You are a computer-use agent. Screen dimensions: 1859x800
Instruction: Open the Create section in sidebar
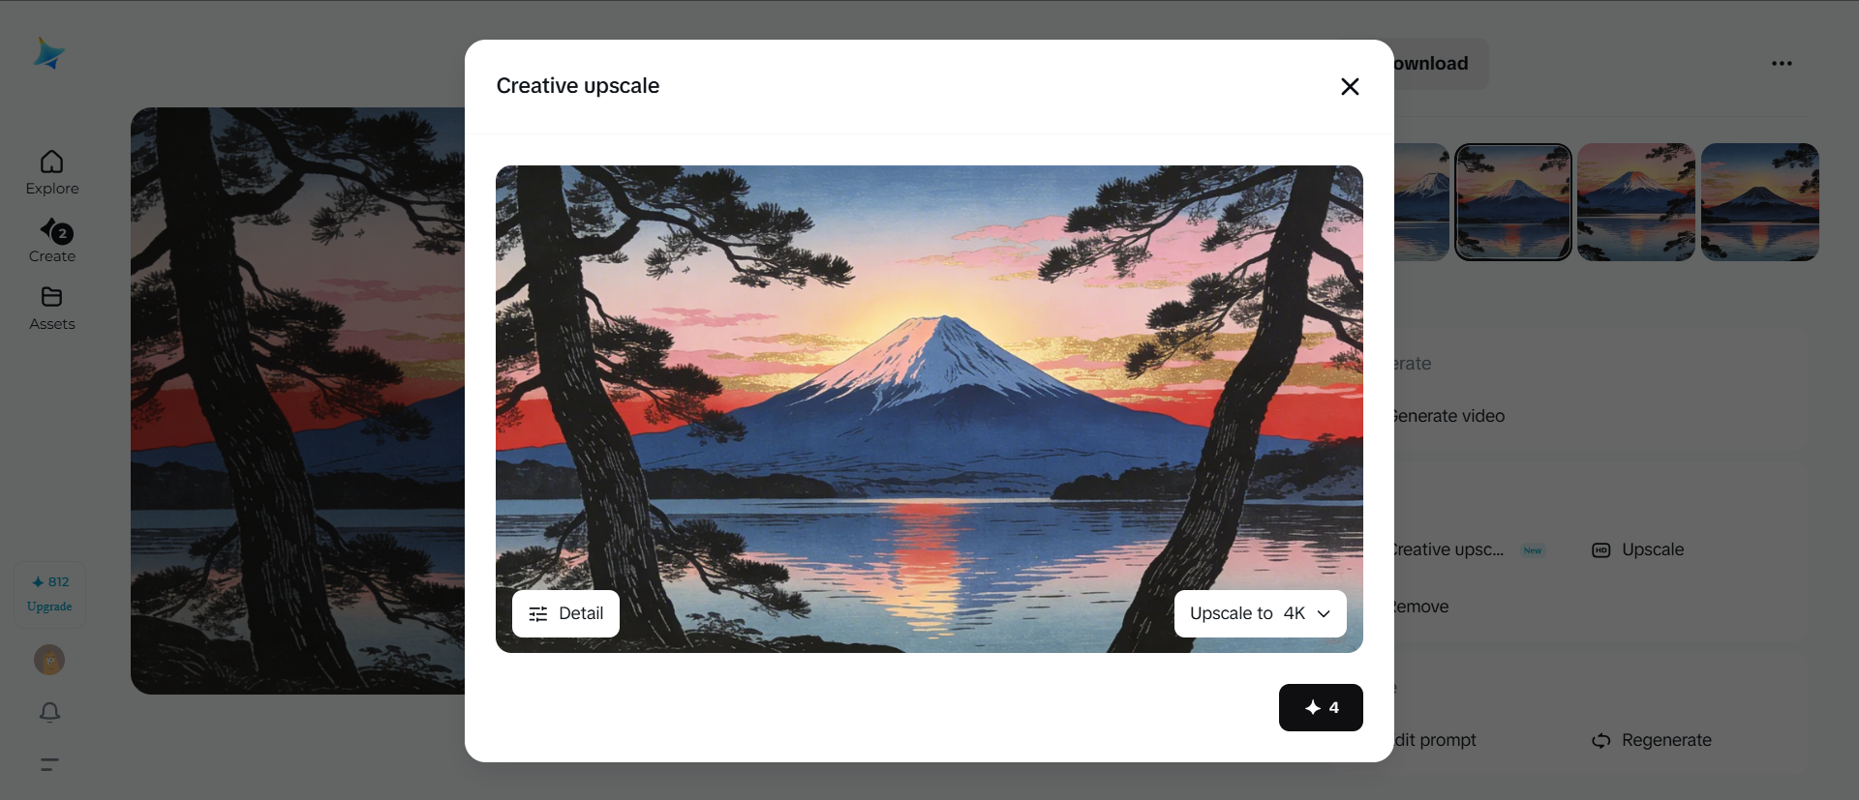(52, 241)
